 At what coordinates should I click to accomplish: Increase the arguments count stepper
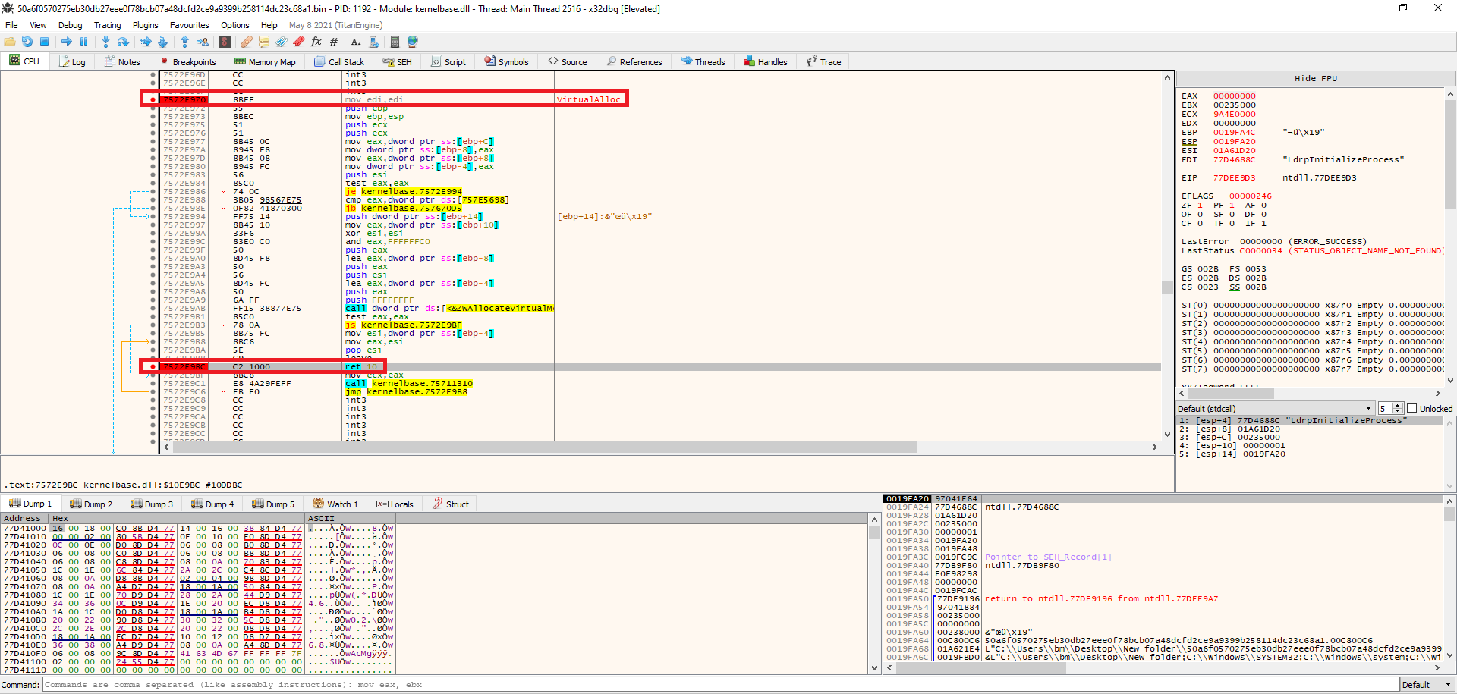click(x=1396, y=406)
